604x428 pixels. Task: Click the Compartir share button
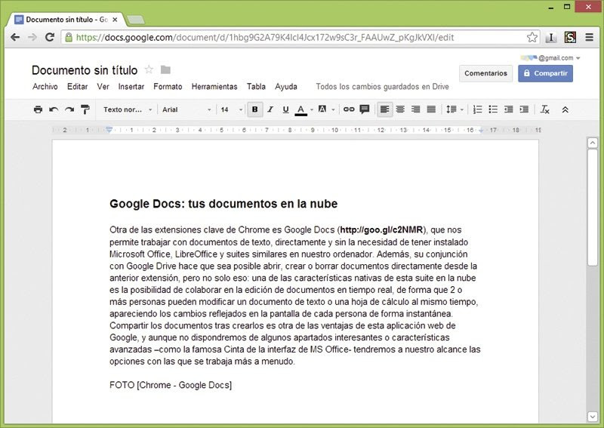(x=545, y=73)
